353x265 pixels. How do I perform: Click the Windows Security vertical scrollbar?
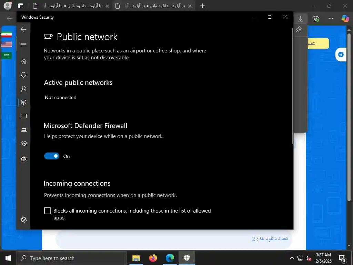point(292,86)
